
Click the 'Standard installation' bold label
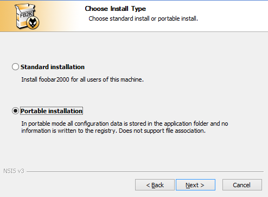pos(53,67)
